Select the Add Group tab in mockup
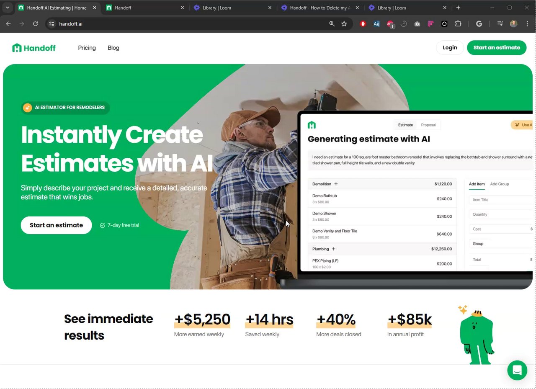Screen dimensions: 536x389 coord(500,184)
